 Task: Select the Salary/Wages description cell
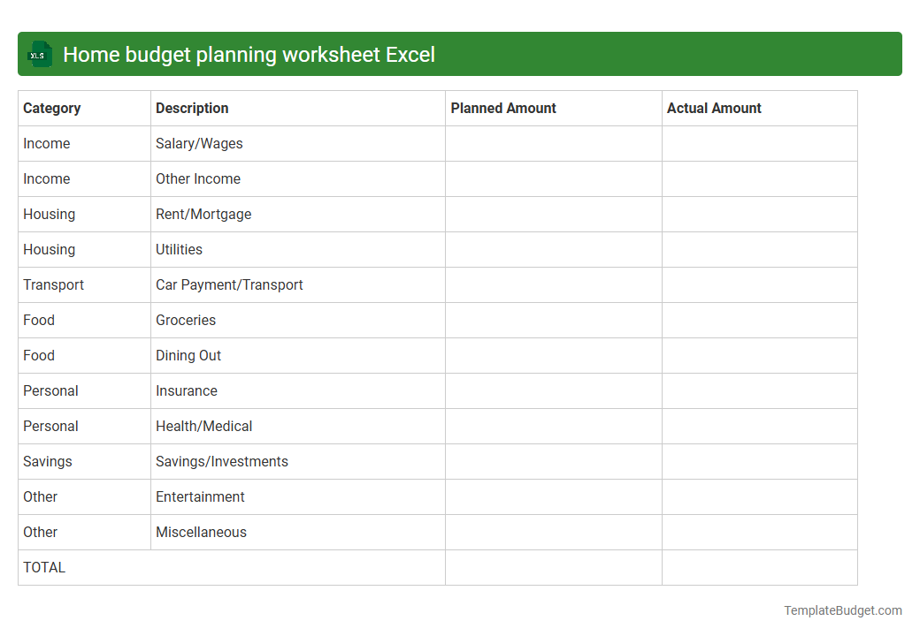point(196,143)
